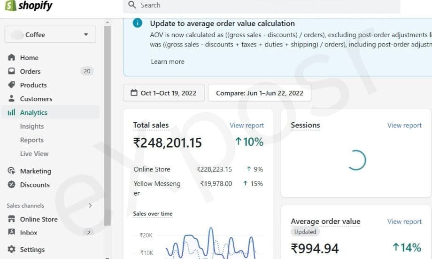
Task: Click the Sales channels heading
Action: coord(25,205)
